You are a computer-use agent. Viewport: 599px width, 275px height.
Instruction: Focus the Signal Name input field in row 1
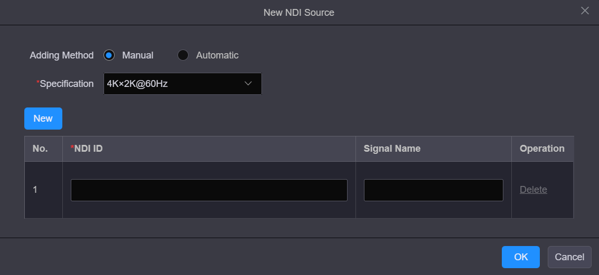coord(434,190)
